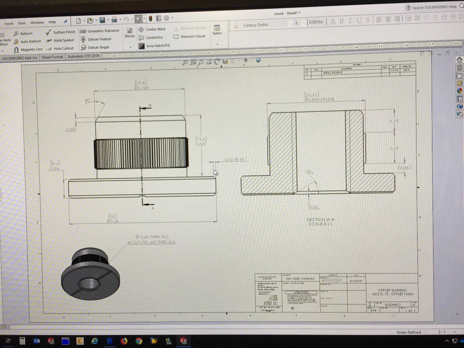Switch to the Sheet Format tab
464x348 pixels.
52,57
